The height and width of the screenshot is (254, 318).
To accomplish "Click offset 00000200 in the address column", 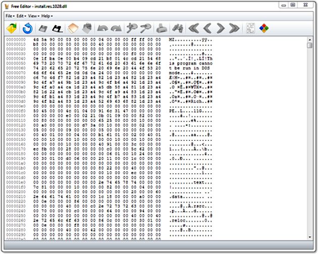I will click(x=16, y=192).
